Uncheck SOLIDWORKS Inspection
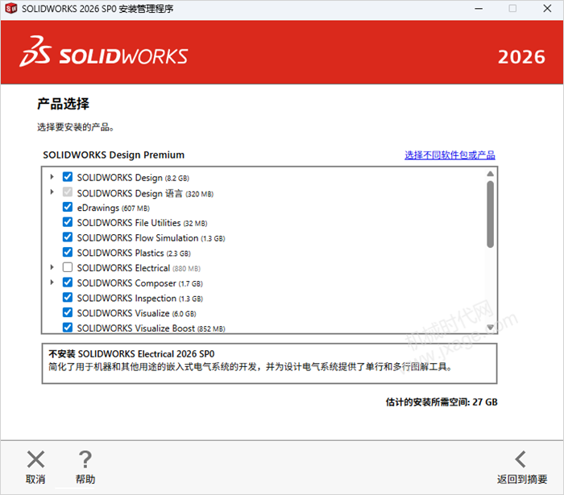 point(68,298)
